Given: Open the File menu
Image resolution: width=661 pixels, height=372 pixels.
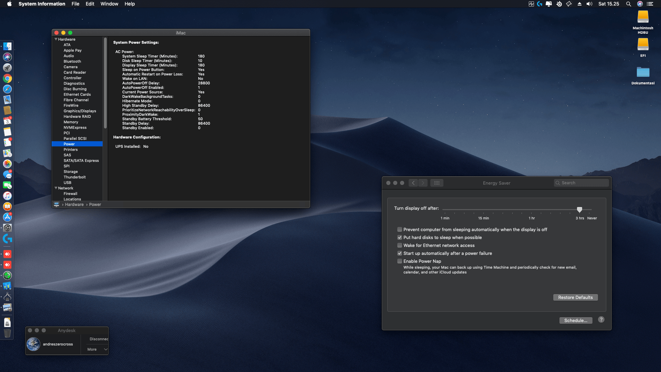Looking at the screenshot, I should point(75,4).
